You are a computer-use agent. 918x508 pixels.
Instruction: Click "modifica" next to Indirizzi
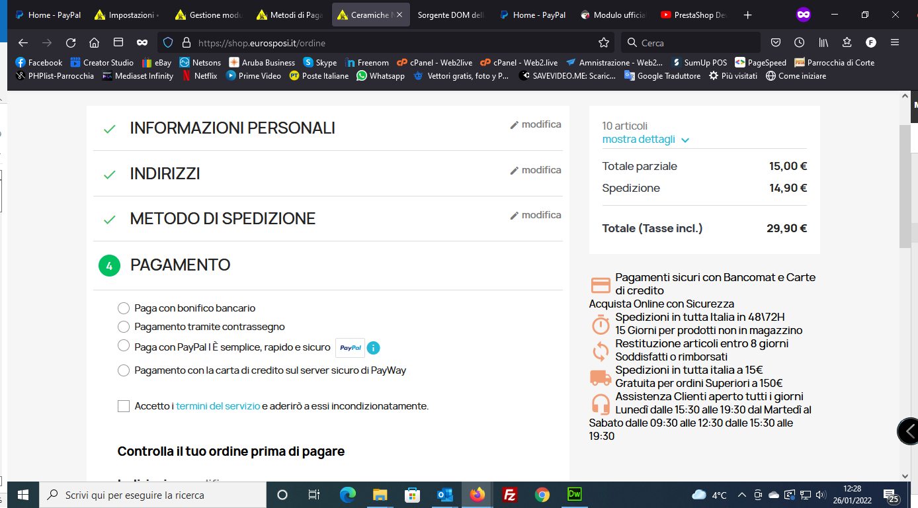click(536, 170)
